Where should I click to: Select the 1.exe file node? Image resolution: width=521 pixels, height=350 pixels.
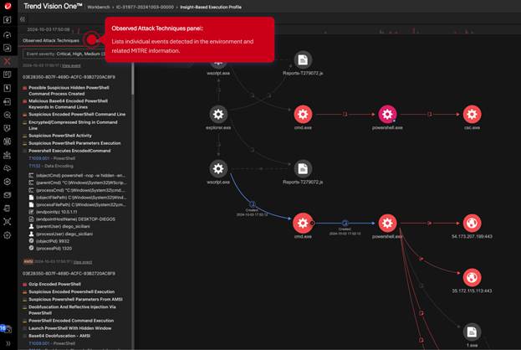pos(472,332)
